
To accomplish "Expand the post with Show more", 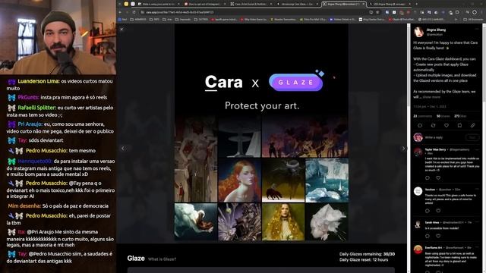I will 431,97.
